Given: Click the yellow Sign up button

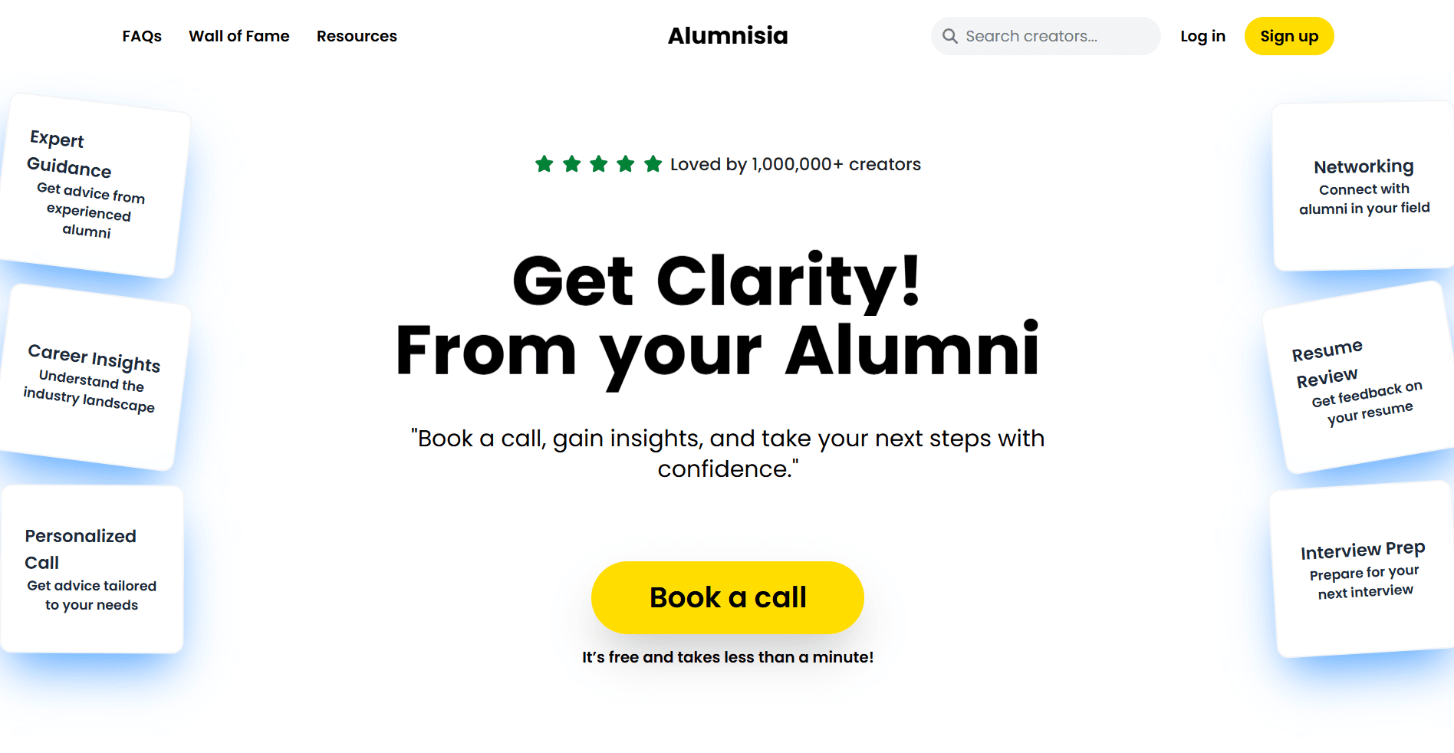Looking at the screenshot, I should pos(1289,36).
